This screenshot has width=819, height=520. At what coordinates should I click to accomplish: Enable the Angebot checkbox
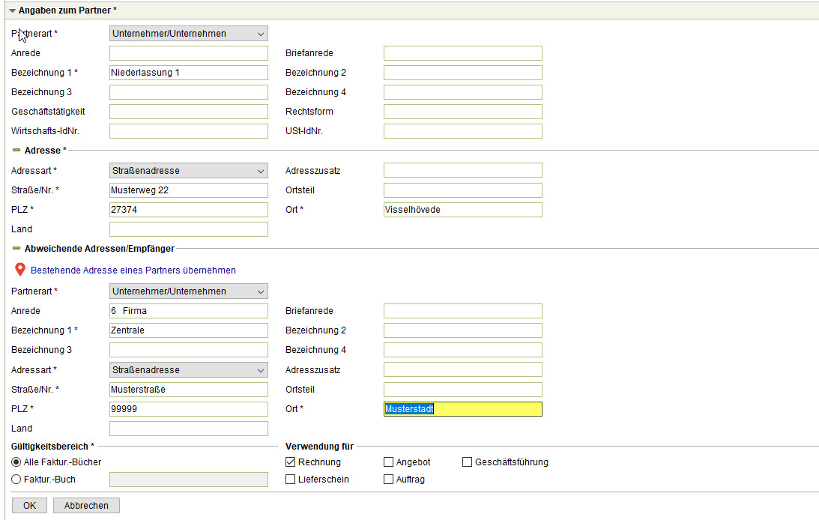coord(389,462)
